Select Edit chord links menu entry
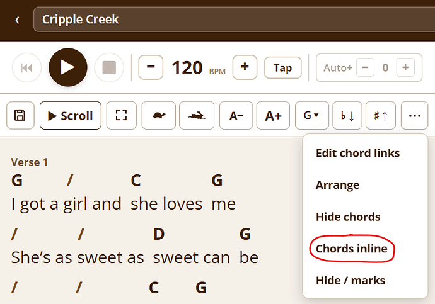The image size is (435, 304). click(357, 153)
